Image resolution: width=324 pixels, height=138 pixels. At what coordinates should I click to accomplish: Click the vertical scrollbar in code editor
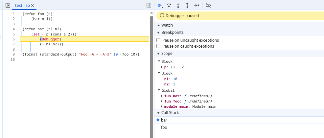pos(151,77)
